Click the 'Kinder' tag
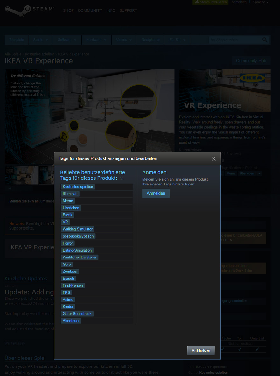 pos(68,307)
